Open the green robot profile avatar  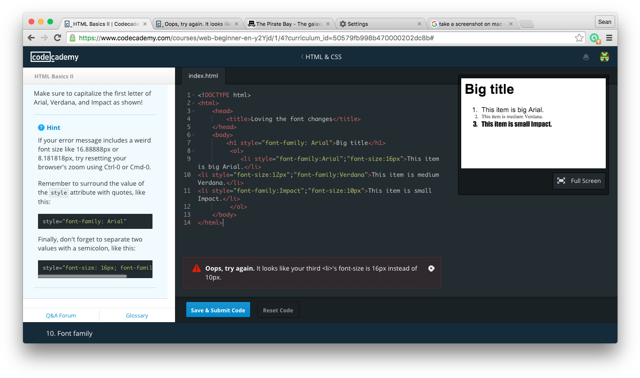pos(604,57)
